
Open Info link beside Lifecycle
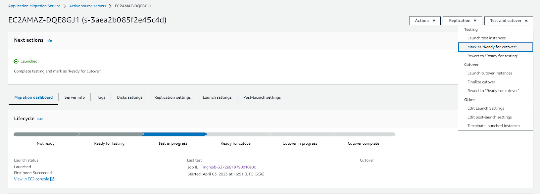click(x=40, y=119)
